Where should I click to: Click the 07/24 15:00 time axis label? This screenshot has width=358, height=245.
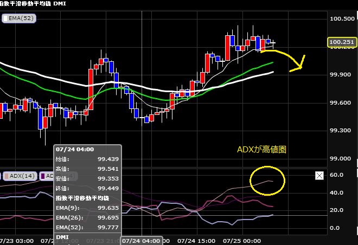pyautogui.click(x=196, y=241)
